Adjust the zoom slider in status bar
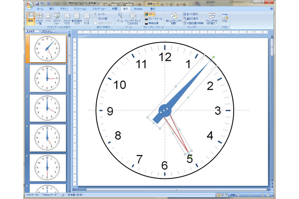Viewport: 299px width, 199px height. click(x=250, y=195)
